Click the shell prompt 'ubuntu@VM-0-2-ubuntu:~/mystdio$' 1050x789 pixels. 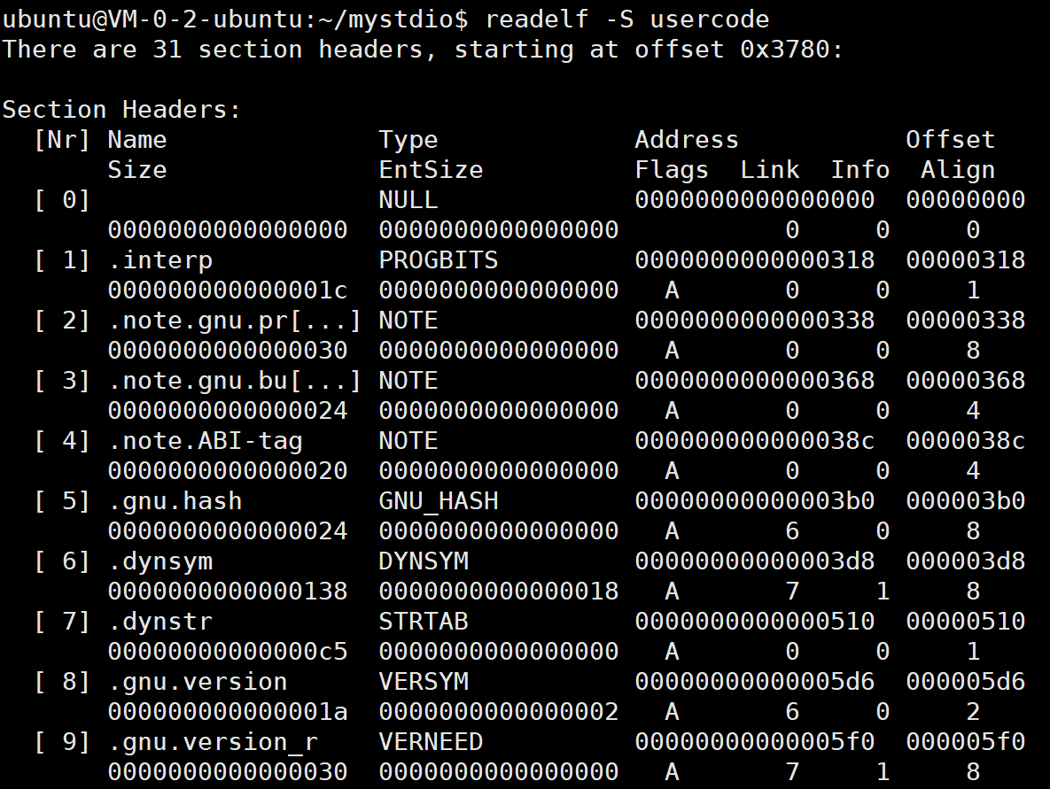(235, 19)
